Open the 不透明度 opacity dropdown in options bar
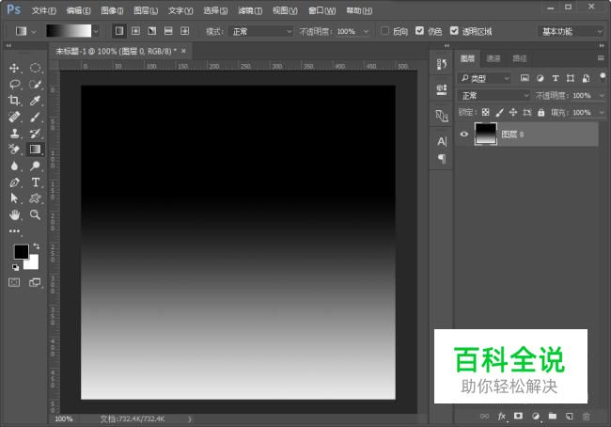 [366, 32]
